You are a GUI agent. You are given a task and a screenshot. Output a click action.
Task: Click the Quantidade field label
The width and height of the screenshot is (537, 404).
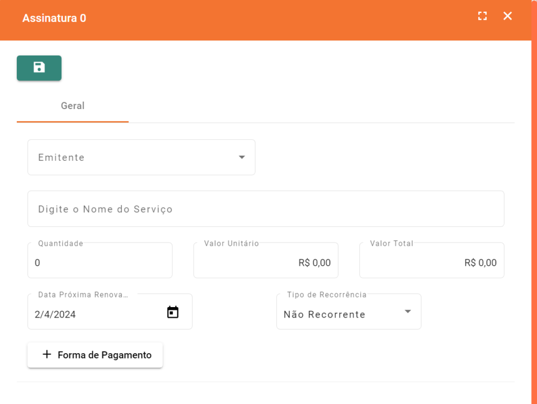pos(60,244)
